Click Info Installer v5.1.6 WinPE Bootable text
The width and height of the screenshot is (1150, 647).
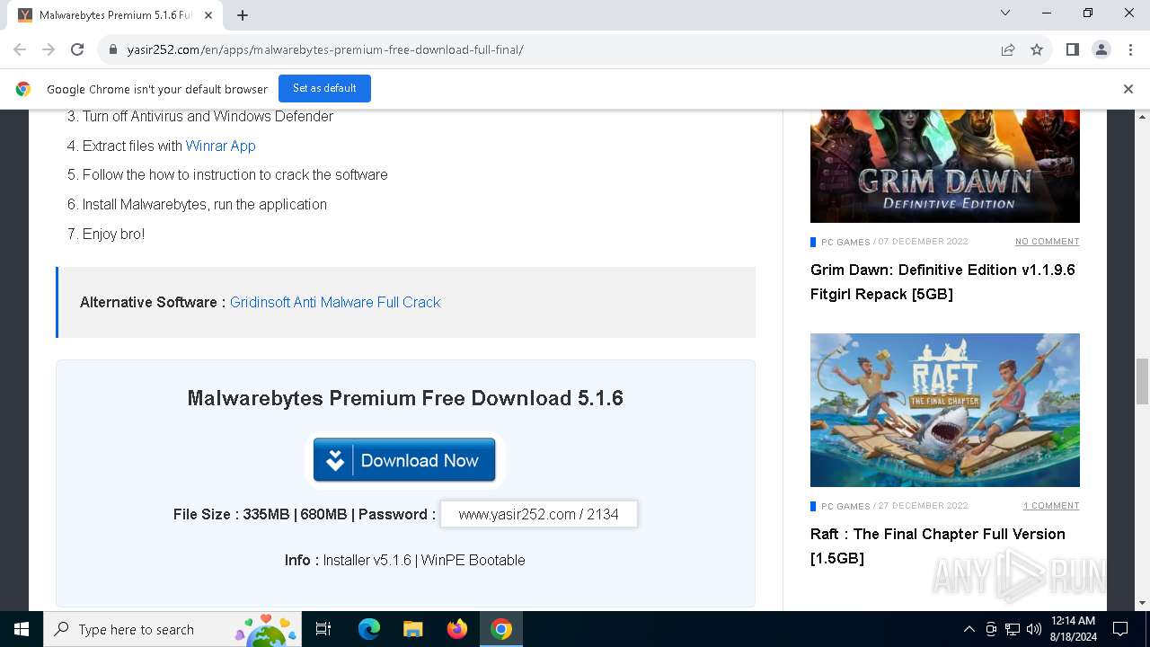(405, 560)
